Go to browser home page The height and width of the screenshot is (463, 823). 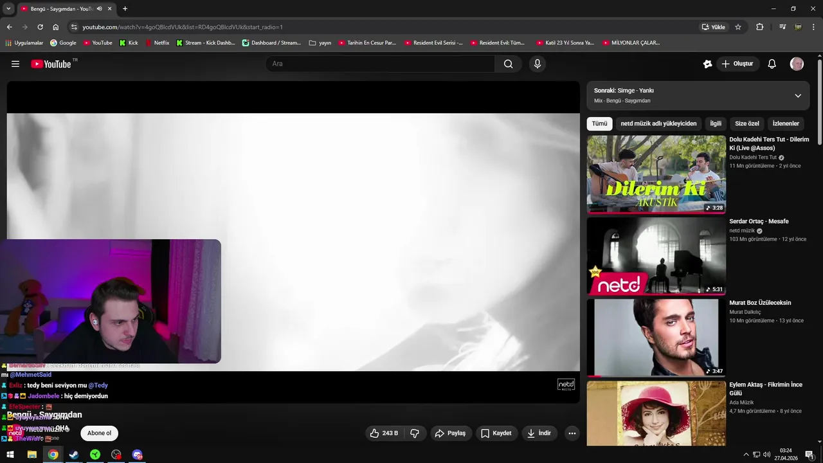[x=56, y=27]
